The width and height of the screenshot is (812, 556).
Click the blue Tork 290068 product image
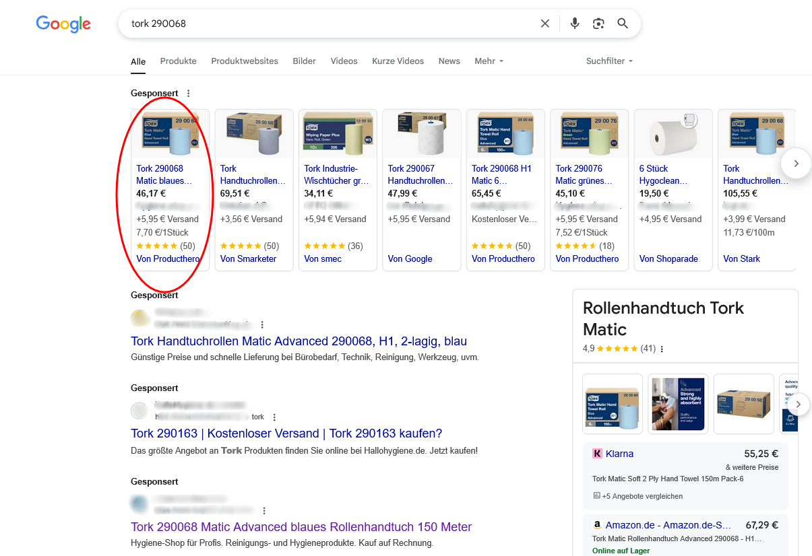[x=170, y=135]
